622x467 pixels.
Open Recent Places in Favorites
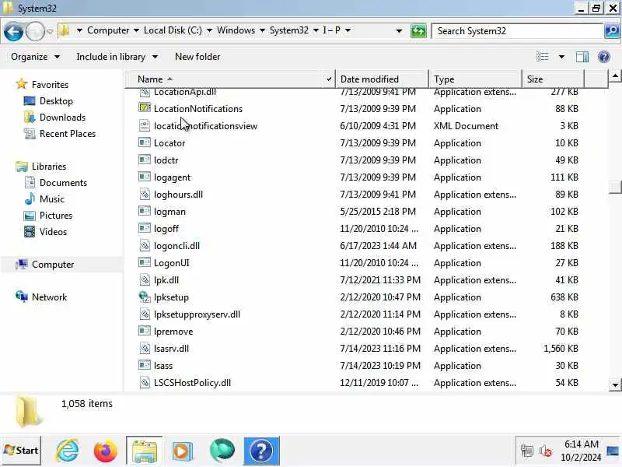click(x=68, y=133)
